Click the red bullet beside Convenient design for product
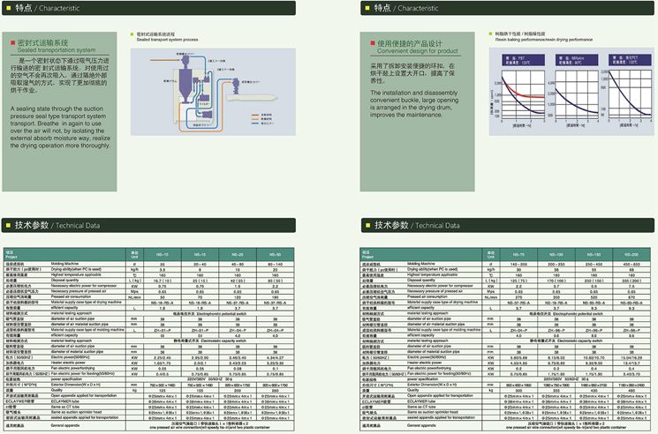Viewport: 658px width, 434px height. point(373,44)
